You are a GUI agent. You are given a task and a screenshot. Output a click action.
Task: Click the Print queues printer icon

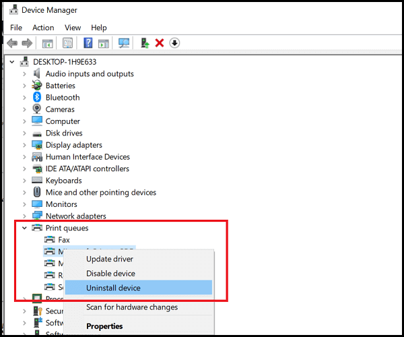tap(37, 227)
